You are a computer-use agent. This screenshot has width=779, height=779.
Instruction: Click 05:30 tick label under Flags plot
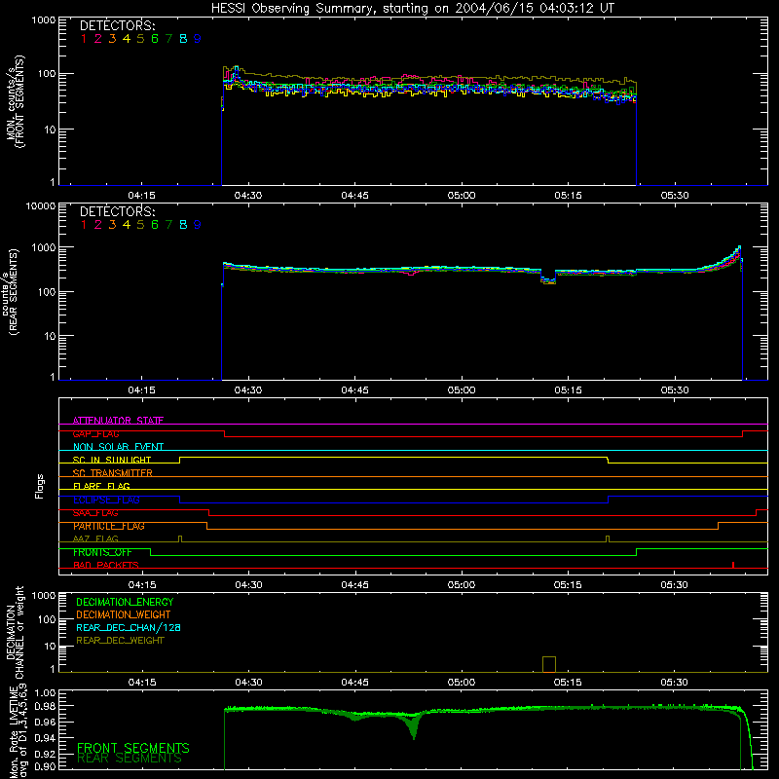tap(675, 585)
